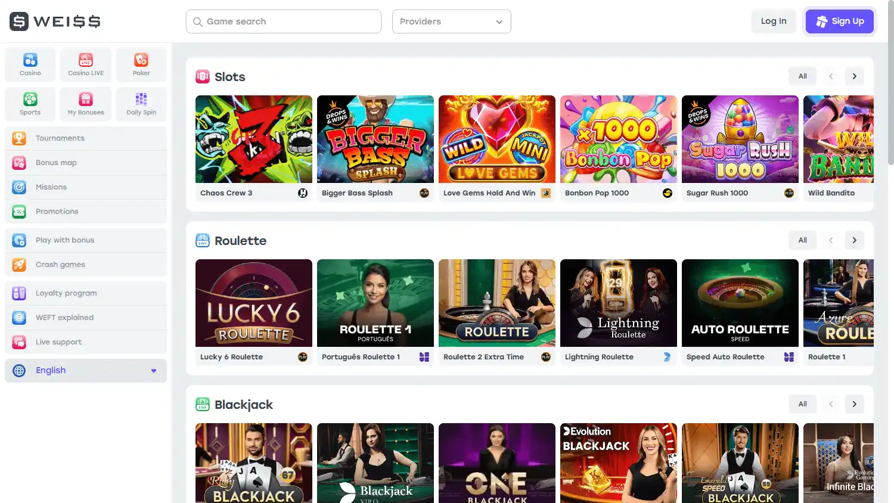Open the Lucky 6 Roulette thumbnail
Screen dimensions: 894x503
pos(254,303)
